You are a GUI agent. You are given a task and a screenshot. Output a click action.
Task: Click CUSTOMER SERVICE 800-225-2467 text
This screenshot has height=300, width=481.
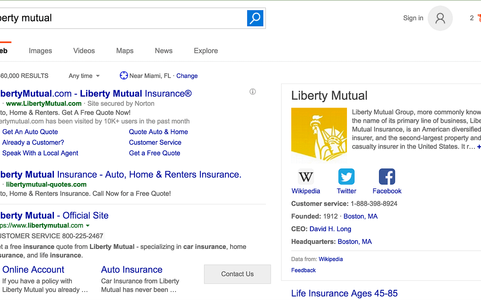point(52,236)
